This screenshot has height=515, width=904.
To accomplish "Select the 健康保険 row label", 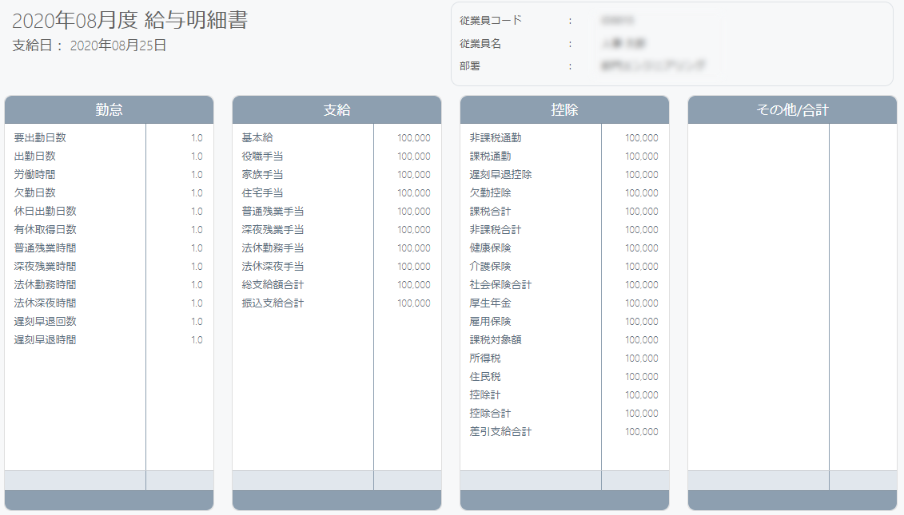I will [490, 248].
